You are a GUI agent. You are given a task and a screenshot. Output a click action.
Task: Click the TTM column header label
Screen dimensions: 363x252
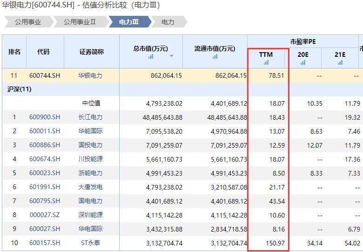pyautogui.click(x=266, y=54)
